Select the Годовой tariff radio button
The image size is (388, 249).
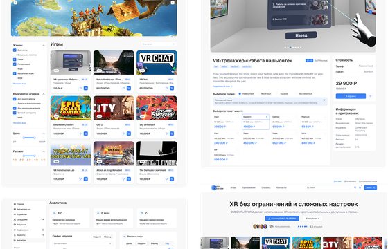pyautogui.click(x=278, y=94)
